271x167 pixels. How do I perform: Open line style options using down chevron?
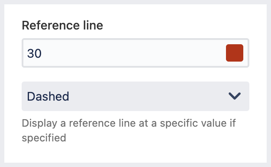tap(235, 96)
